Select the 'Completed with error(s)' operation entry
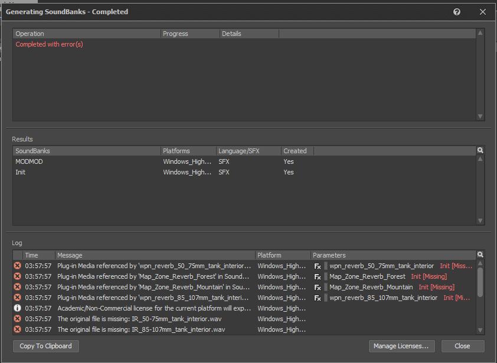The height and width of the screenshot is (363, 497). [x=49, y=44]
